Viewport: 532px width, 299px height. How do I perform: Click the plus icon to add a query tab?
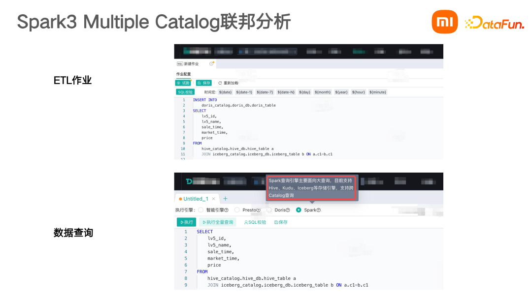pos(226,199)
